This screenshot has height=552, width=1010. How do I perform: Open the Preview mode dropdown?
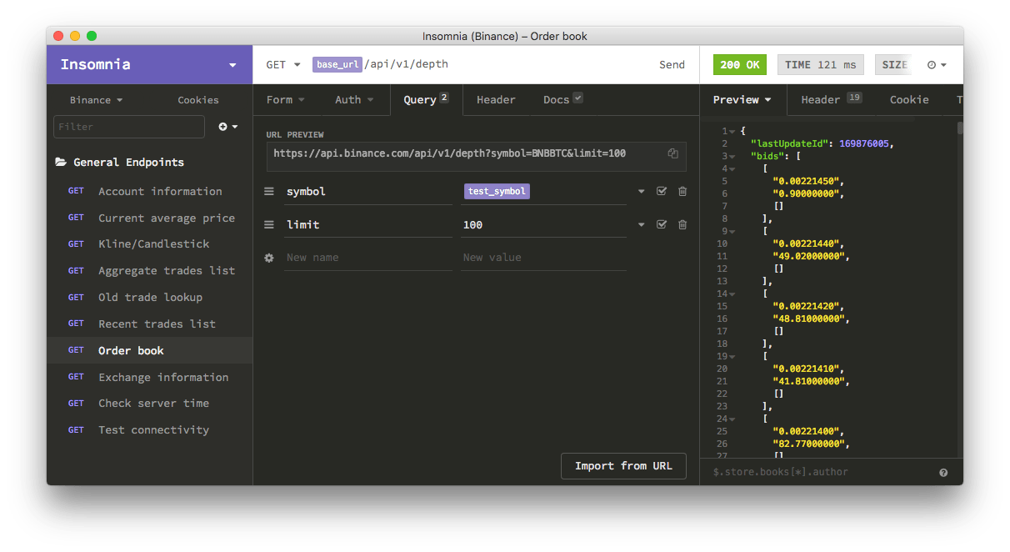tap(742, 99)
